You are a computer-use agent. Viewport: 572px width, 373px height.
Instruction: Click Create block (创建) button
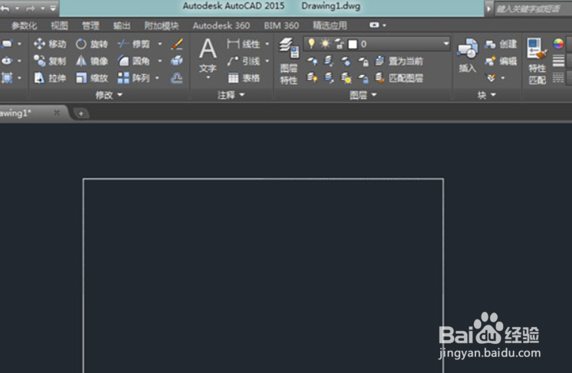click(x=501, y=44)
